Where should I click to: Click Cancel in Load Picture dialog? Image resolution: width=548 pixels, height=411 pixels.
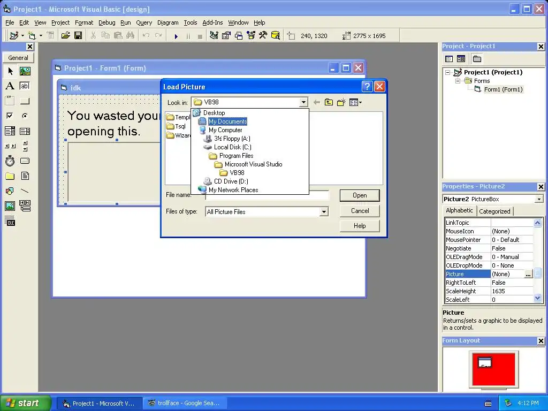coord(360,211)
